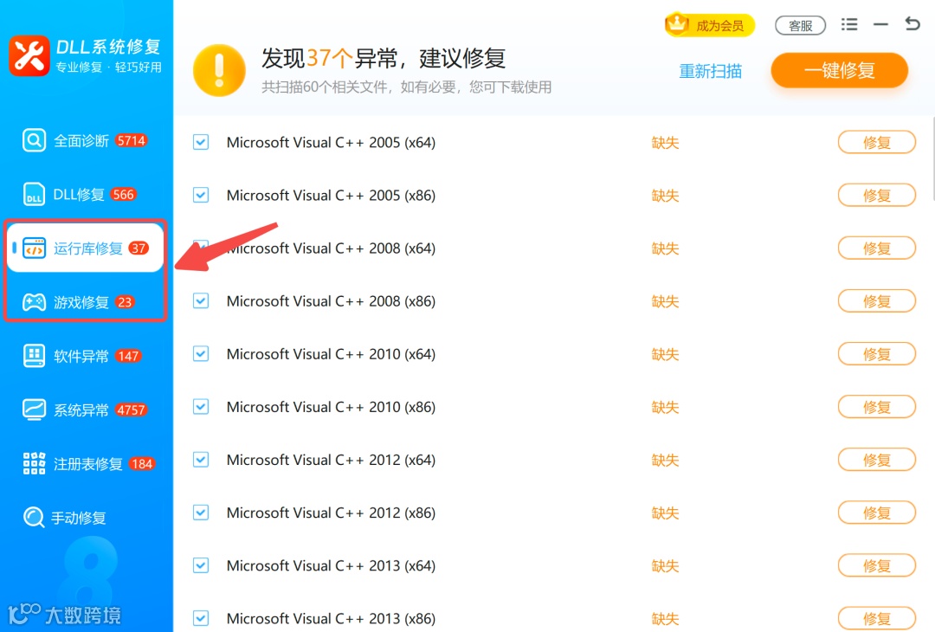Open the 注册表修复 grid icon
The image size is (935, 632).
34,463
